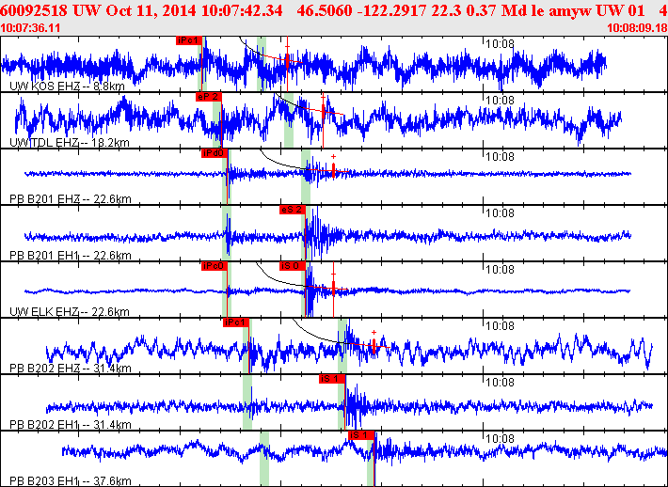Click the iPc1 pick flag on KOS trace
668x487 pixels.
tap(189, 40)
